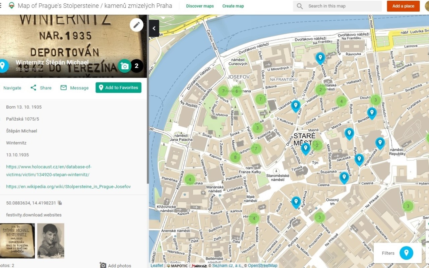429x268 pixels.
Task: Open the Stolperstein stone photo thumbnail
Action: [x=17, y=241]
